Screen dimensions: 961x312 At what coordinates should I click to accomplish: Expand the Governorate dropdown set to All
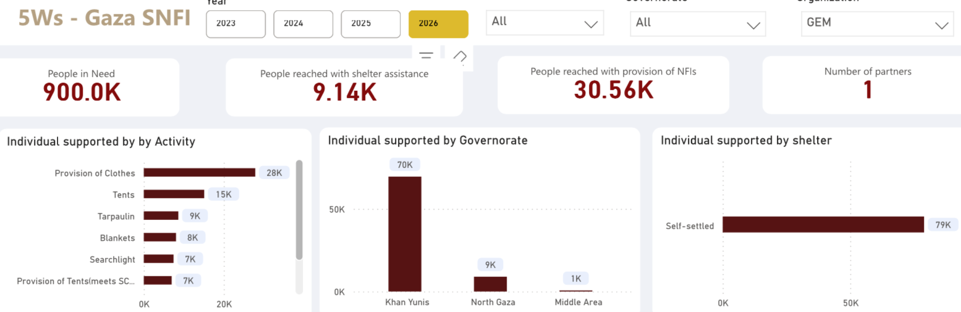[698, 24]
